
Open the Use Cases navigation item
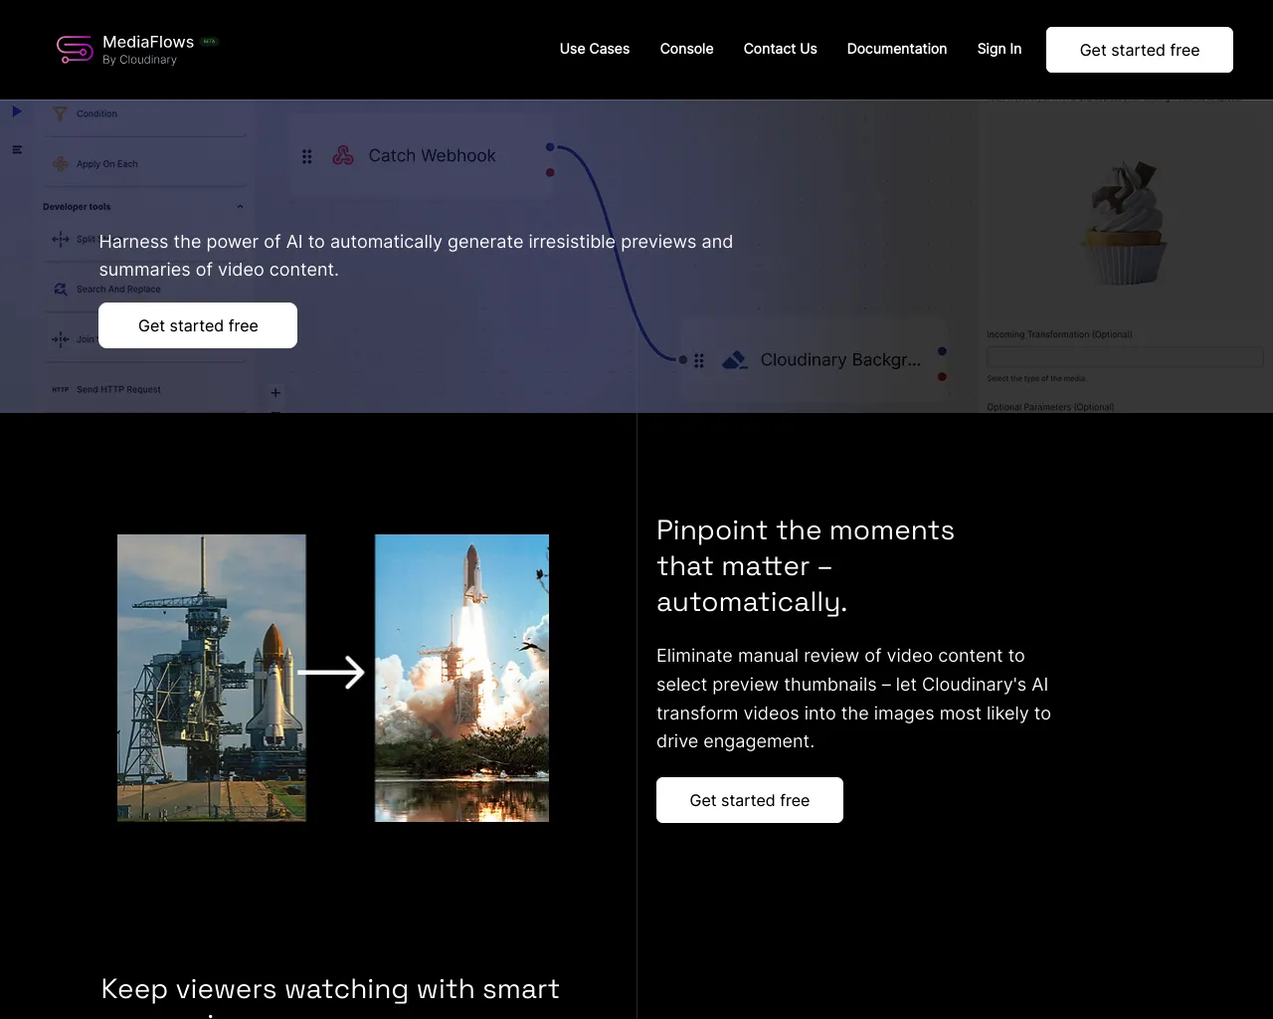(594, 49)
